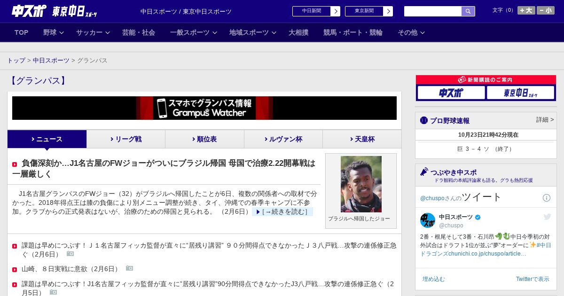Open the photo of ジョー
The height and width of the screenshot is (296, 564).
[x=361, y=184]
